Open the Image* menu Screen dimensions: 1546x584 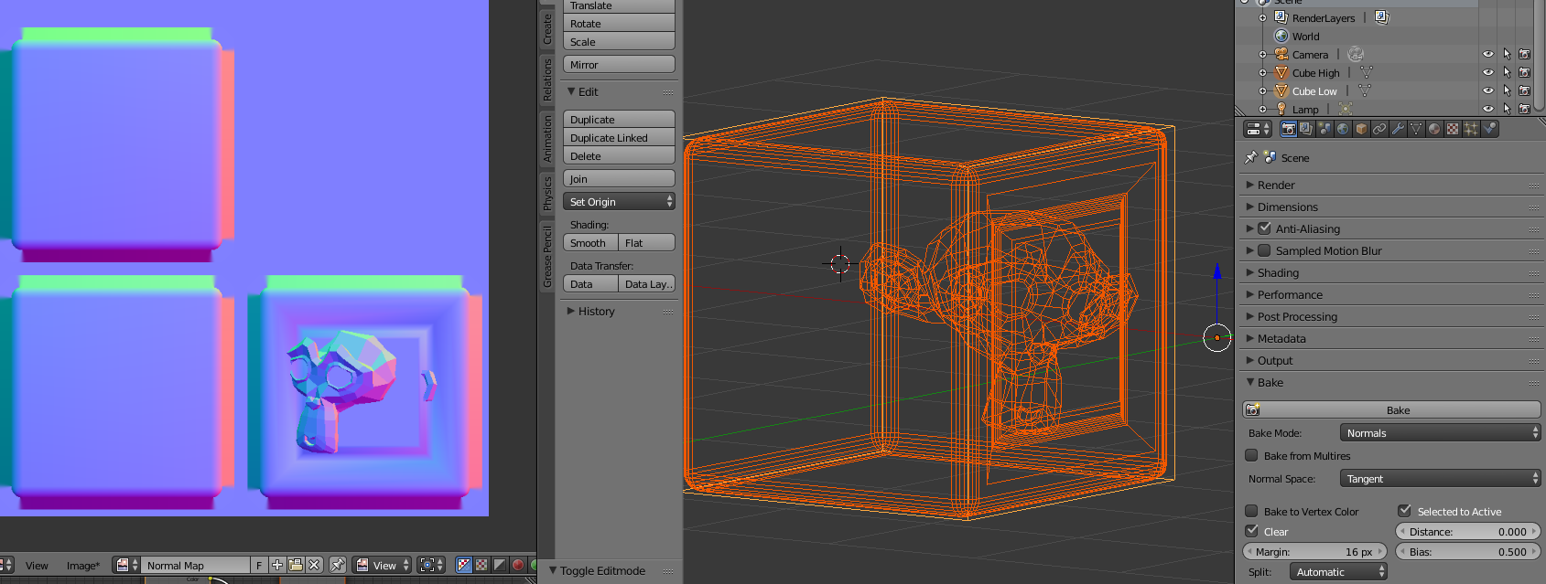point(82,566)
